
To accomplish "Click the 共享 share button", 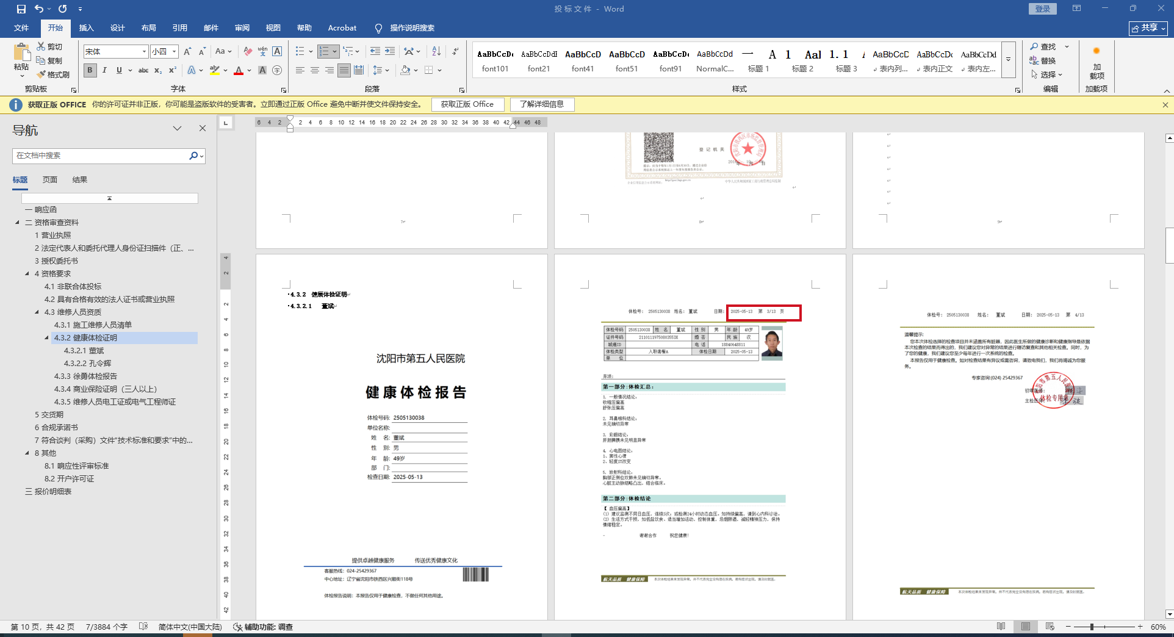I will click(x=1148, y=28).
